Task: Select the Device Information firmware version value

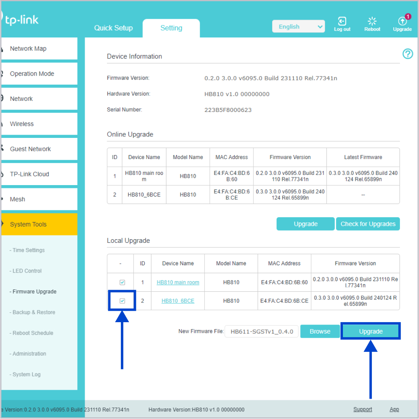Action: point(271,78)
